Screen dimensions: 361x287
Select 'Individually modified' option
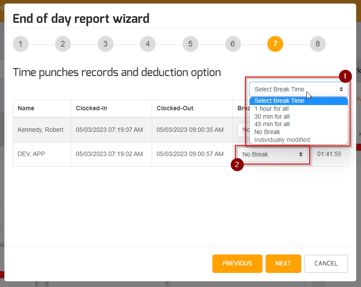coord(282,140)
